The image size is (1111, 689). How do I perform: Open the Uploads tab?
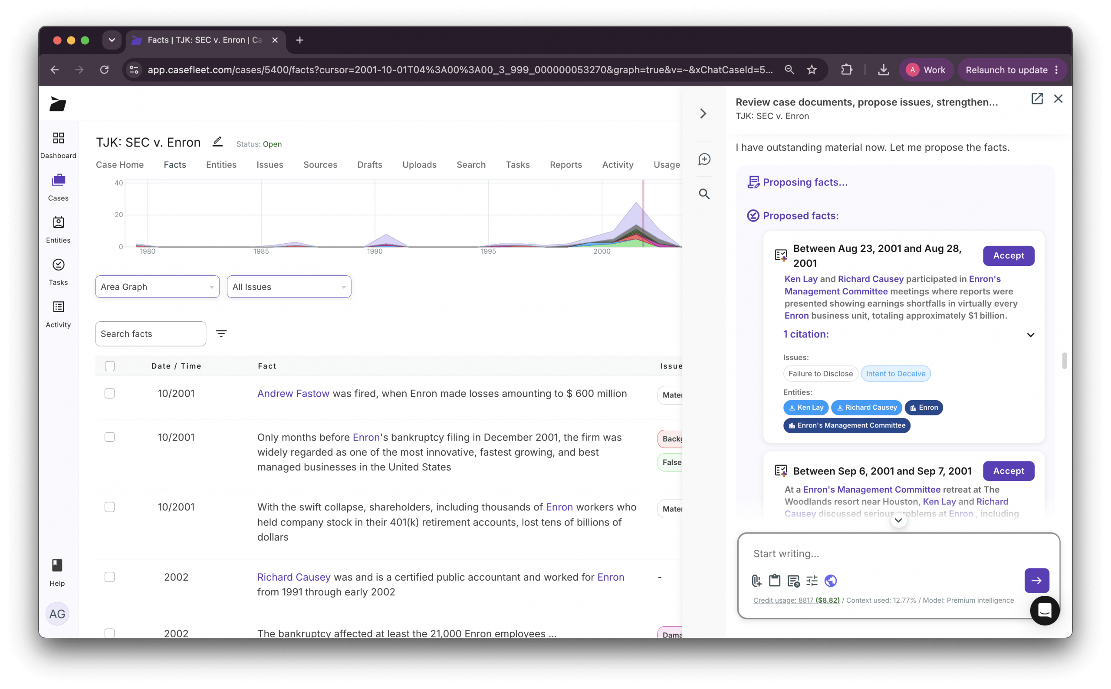(420, 164)
